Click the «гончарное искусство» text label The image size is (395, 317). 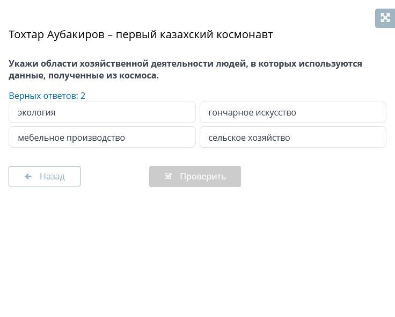click(x=252, y=112)
